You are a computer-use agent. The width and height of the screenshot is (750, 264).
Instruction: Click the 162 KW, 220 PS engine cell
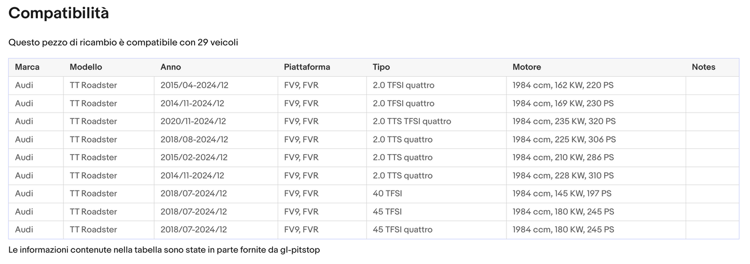563,85
